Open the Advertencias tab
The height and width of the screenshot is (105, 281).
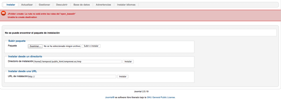tap(103, 5)
